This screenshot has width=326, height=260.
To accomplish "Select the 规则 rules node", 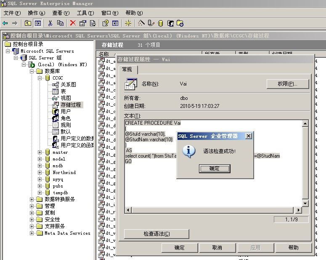I will click(x=66, y=125).
